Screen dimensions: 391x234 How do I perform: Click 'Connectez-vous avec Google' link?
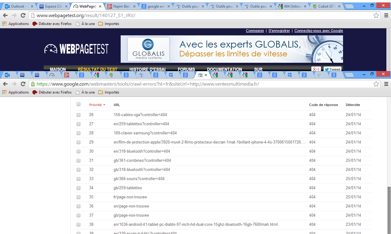pos(319,31)
